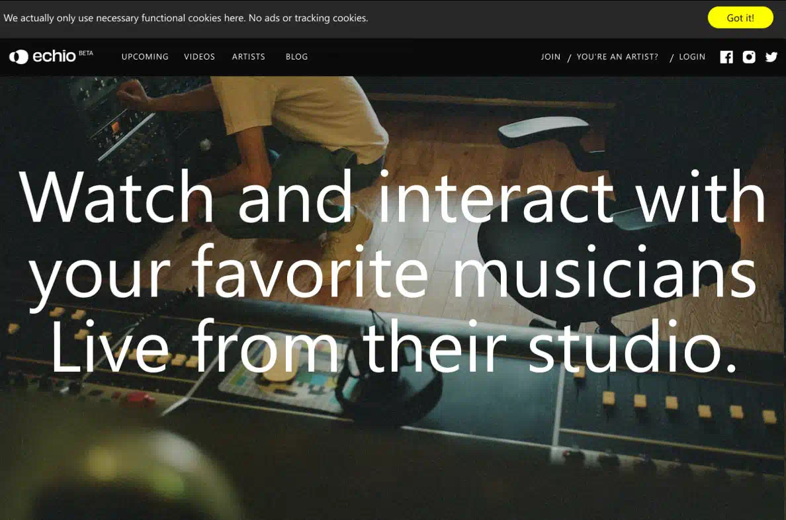The image size is (786, 520).
Task: Dismiss cookie notice with Got it! button
Action: (x=740, y=18)
